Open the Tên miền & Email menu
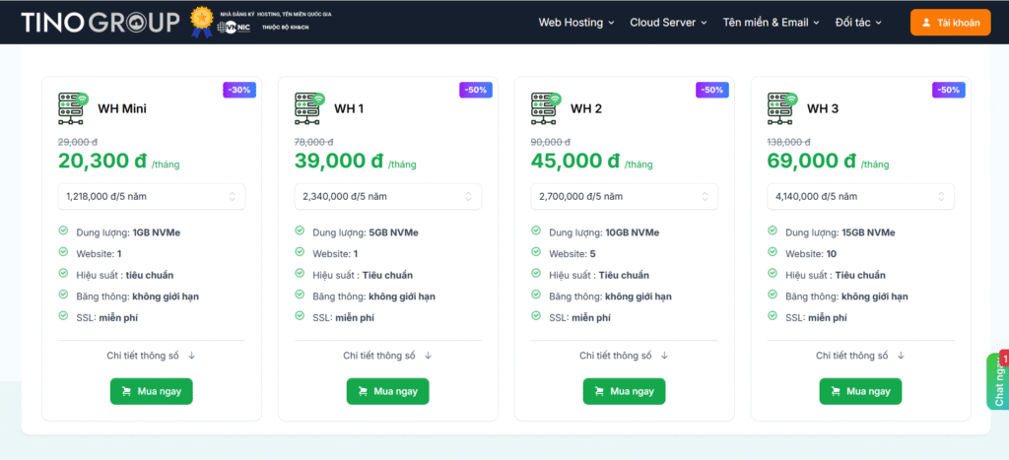1009x460 pixels. tap(772, 22)
